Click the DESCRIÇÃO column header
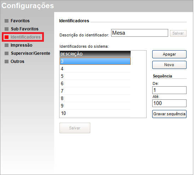194x175 pixels. (x=95, y=54)
